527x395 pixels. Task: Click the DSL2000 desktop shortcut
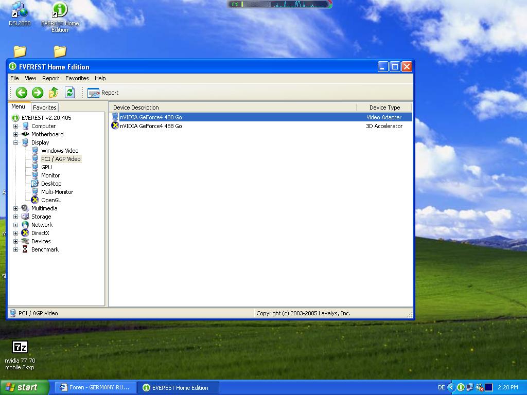[x=20, y=14]
